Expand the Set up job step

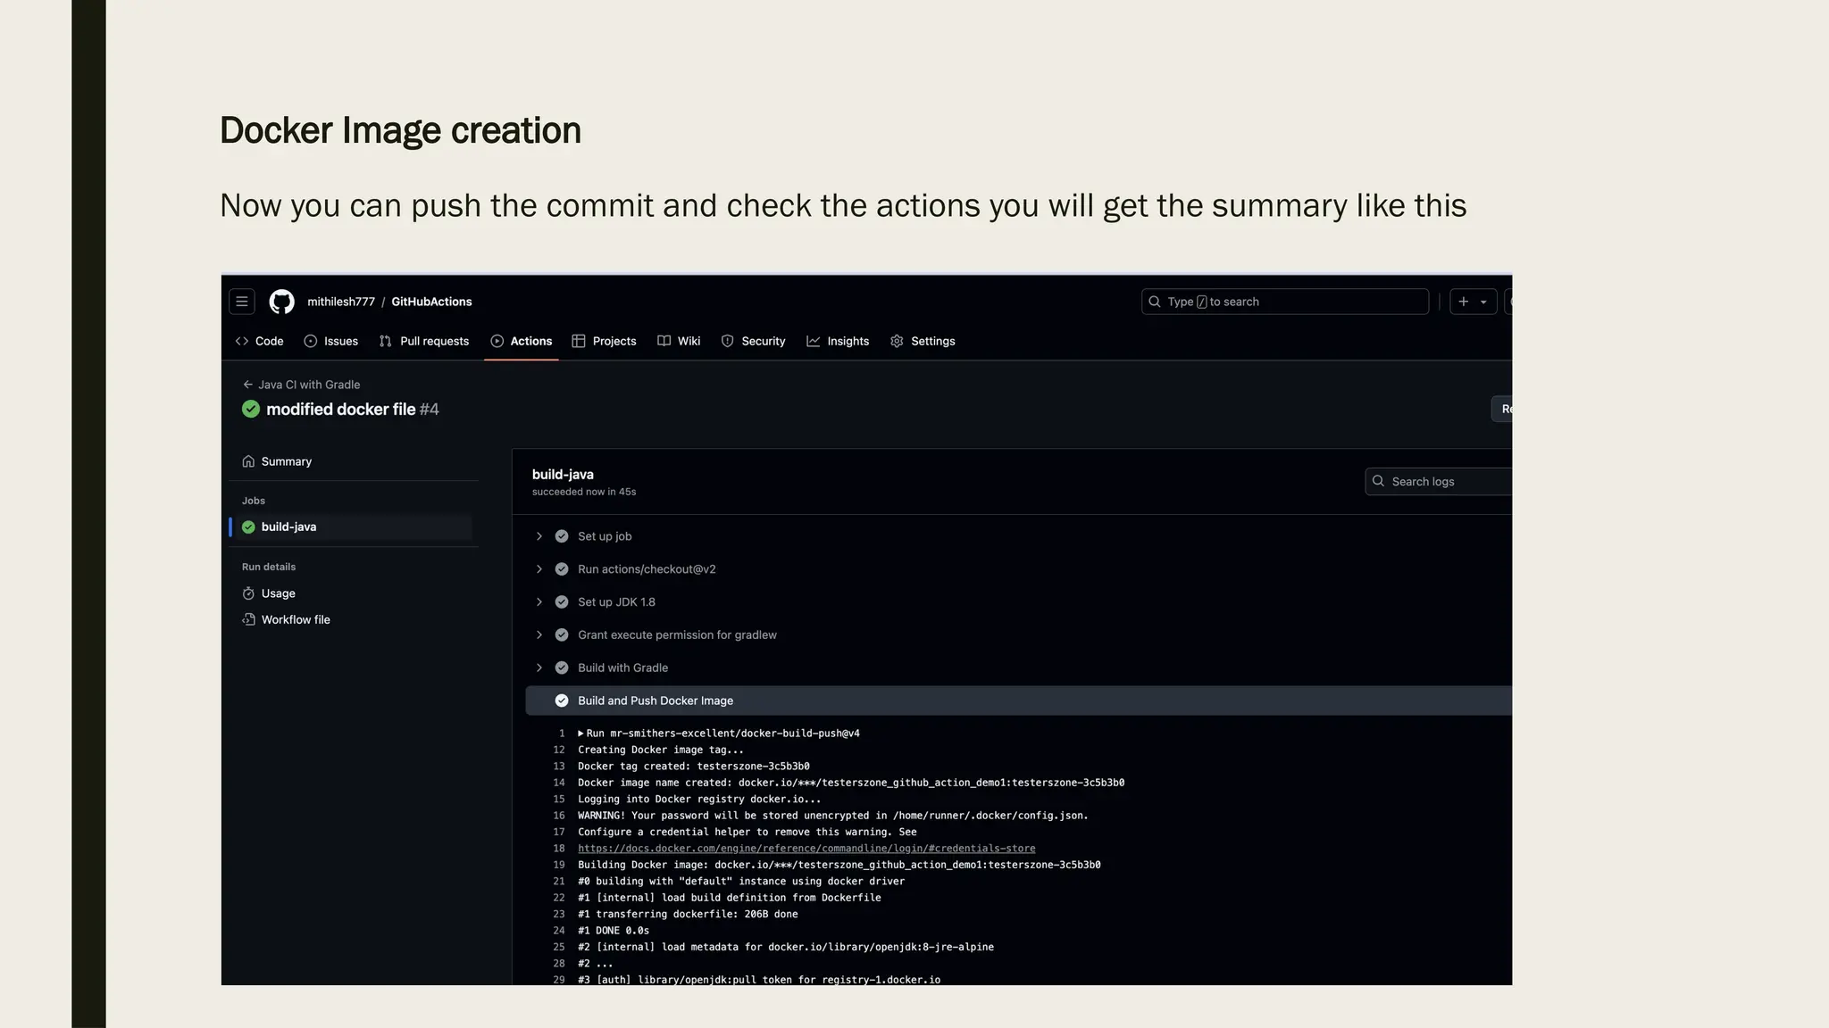pyautogui.click(x=539, y=536)
